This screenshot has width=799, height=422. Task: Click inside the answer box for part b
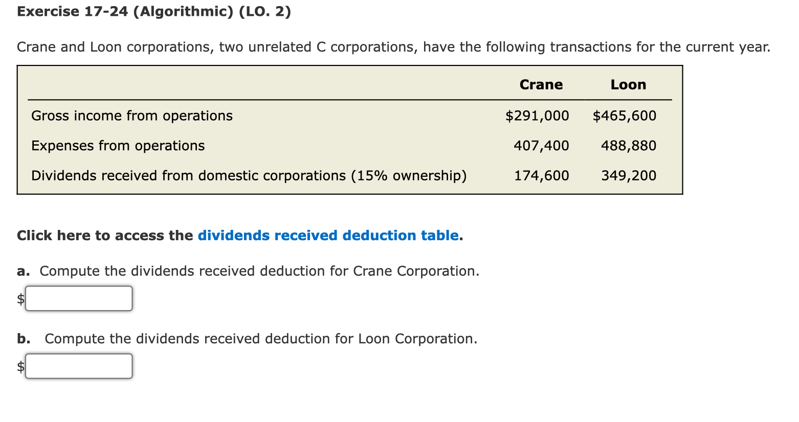click(78, 366)
